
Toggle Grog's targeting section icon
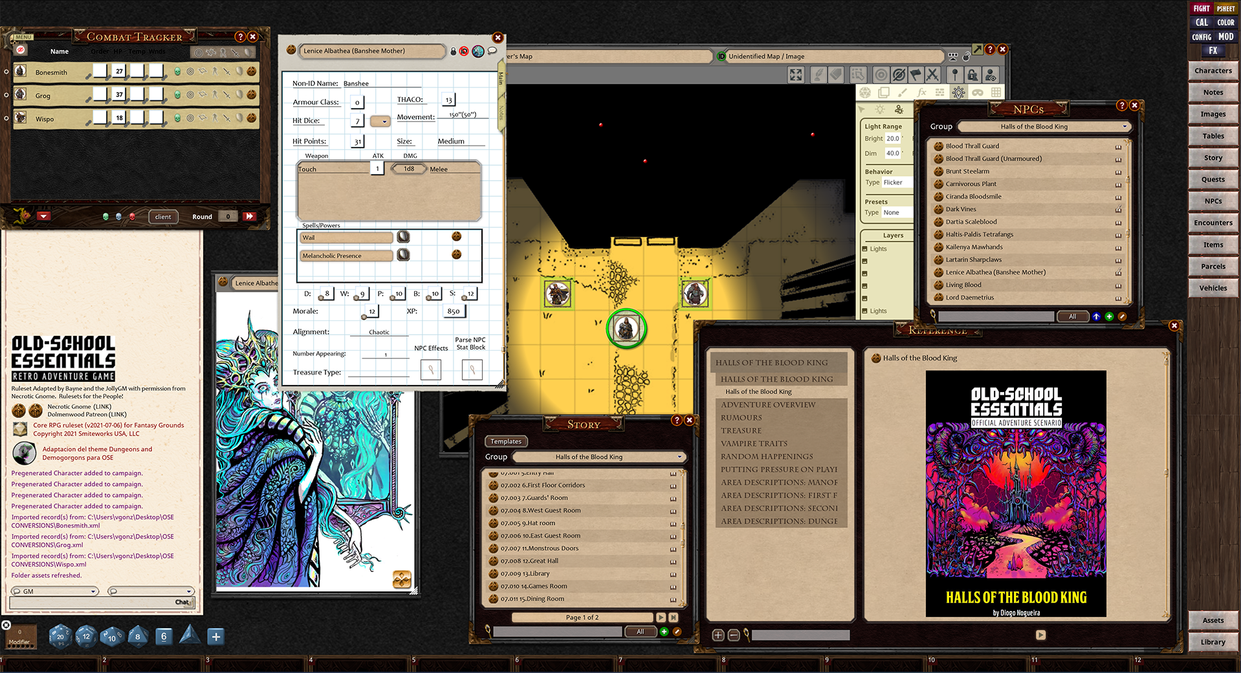pyautogui.click(x=190, y=95)
